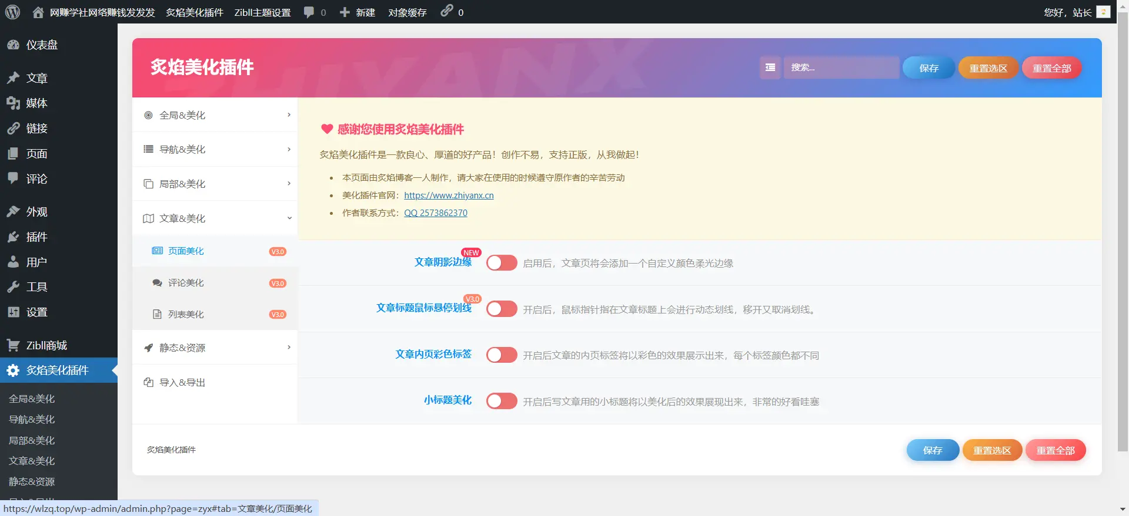Open the 评论美化 tab
Screen dimensions: 1129x516
point(215,283)
